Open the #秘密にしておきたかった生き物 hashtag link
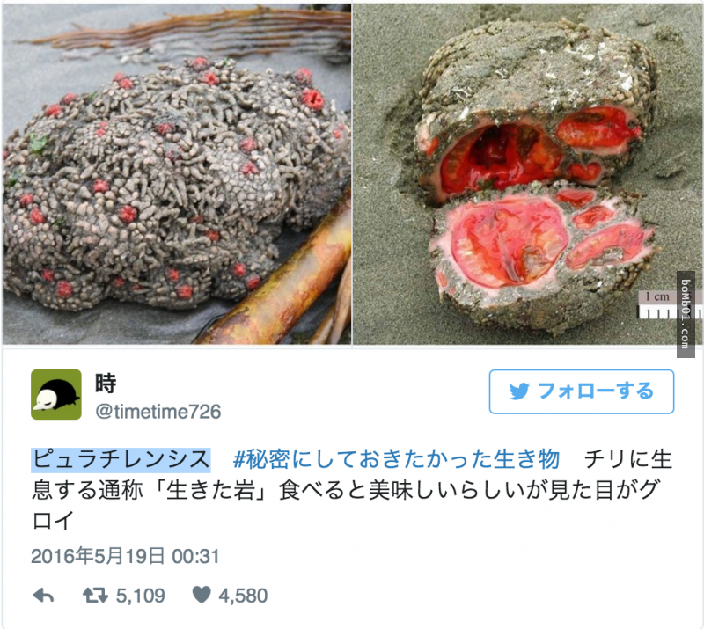This screenshot has height=629, width=704. click(397, 460)
